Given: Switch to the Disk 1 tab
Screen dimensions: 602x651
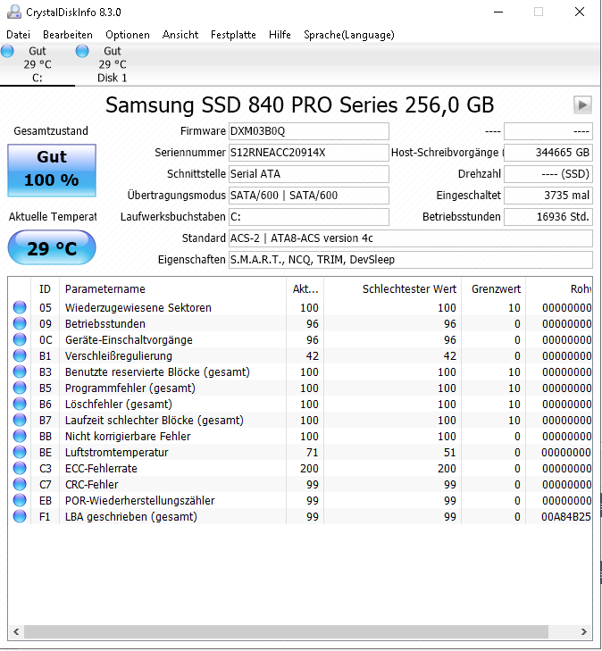Looking at the screenshot, I should tap(113, 64).
